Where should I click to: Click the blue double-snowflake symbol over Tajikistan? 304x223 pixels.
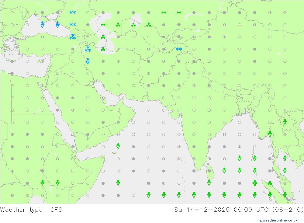pos(179,49)
